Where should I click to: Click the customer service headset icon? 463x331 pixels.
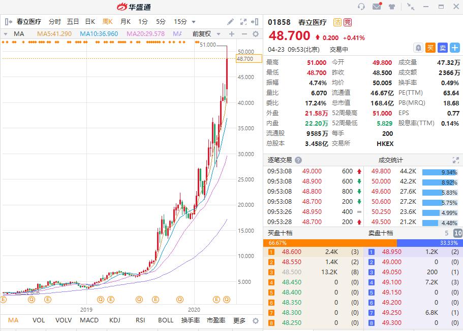click(361, 7)
